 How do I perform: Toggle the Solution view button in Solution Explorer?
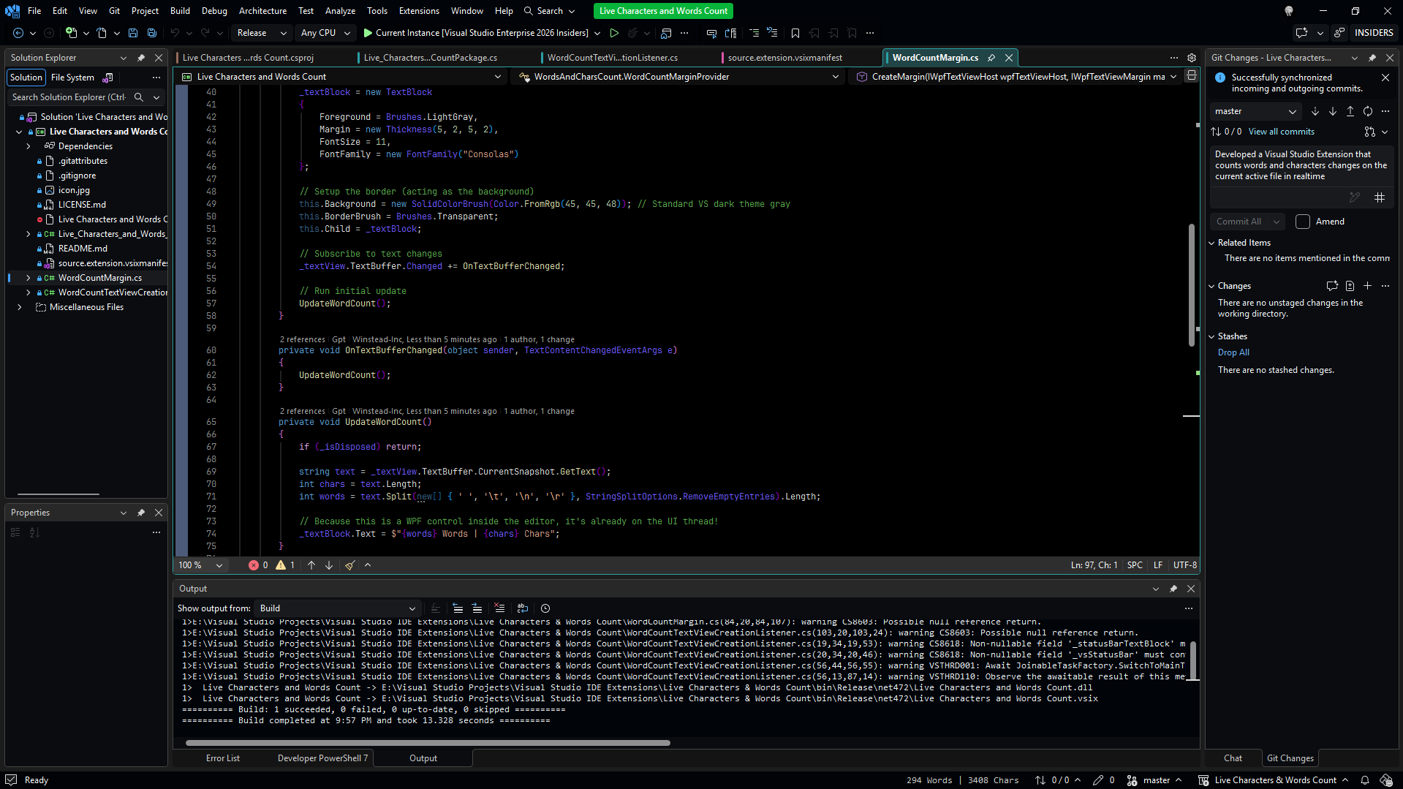(x=26, y=78)
